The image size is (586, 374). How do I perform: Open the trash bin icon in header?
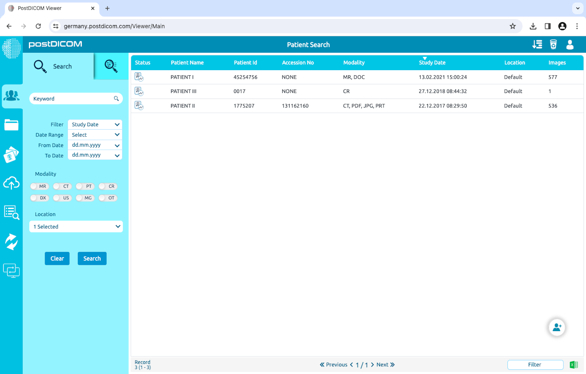pos(553,45)
